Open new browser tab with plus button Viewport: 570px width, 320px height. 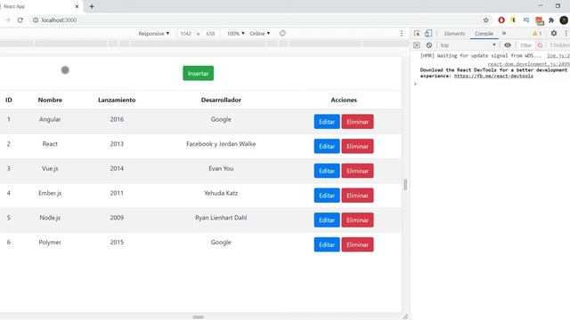click(x=92, y=6)
